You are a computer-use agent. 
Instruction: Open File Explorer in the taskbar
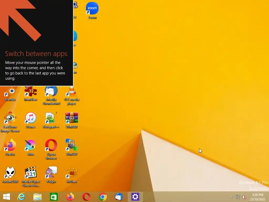pyautogui.click(x=37, y=197)
